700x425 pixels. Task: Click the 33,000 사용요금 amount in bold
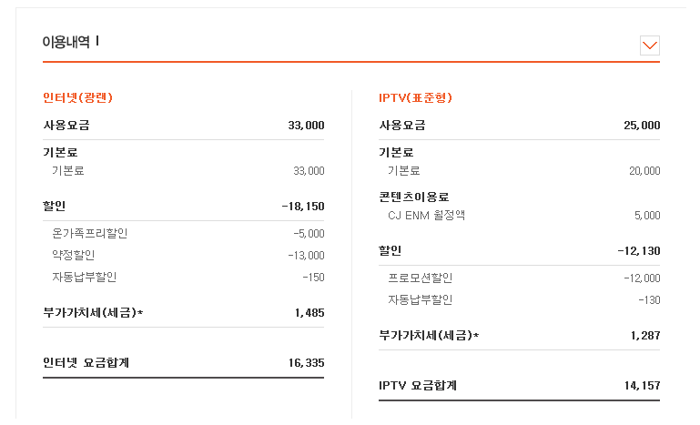tap(306, 126)
